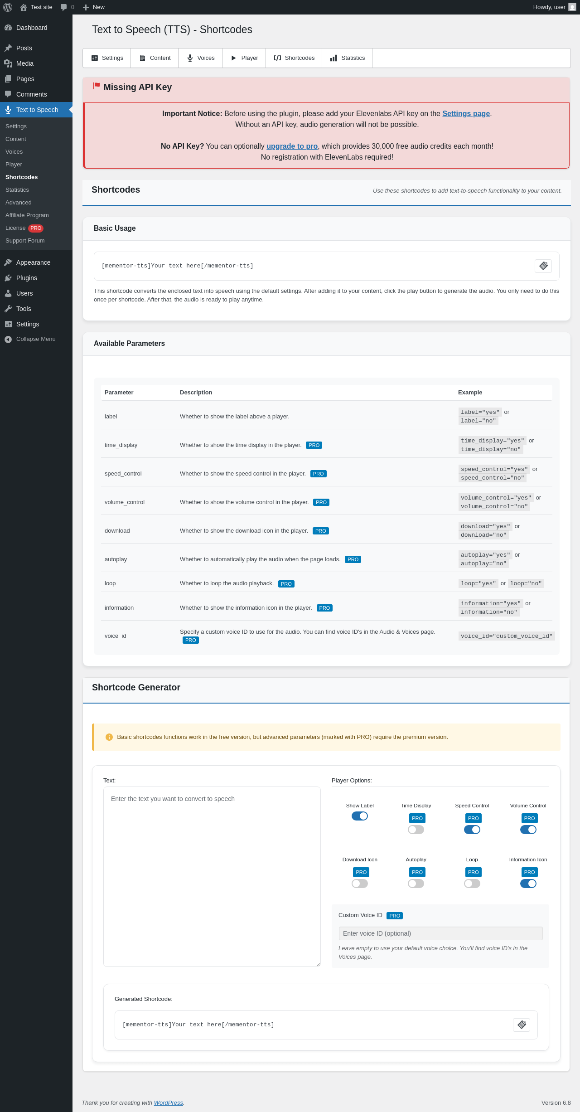The width and height of the screenshot is (580, 1112).
Task: Follow the upgrade to pro link
Action: pyautogui.click(x=292, y=146)
